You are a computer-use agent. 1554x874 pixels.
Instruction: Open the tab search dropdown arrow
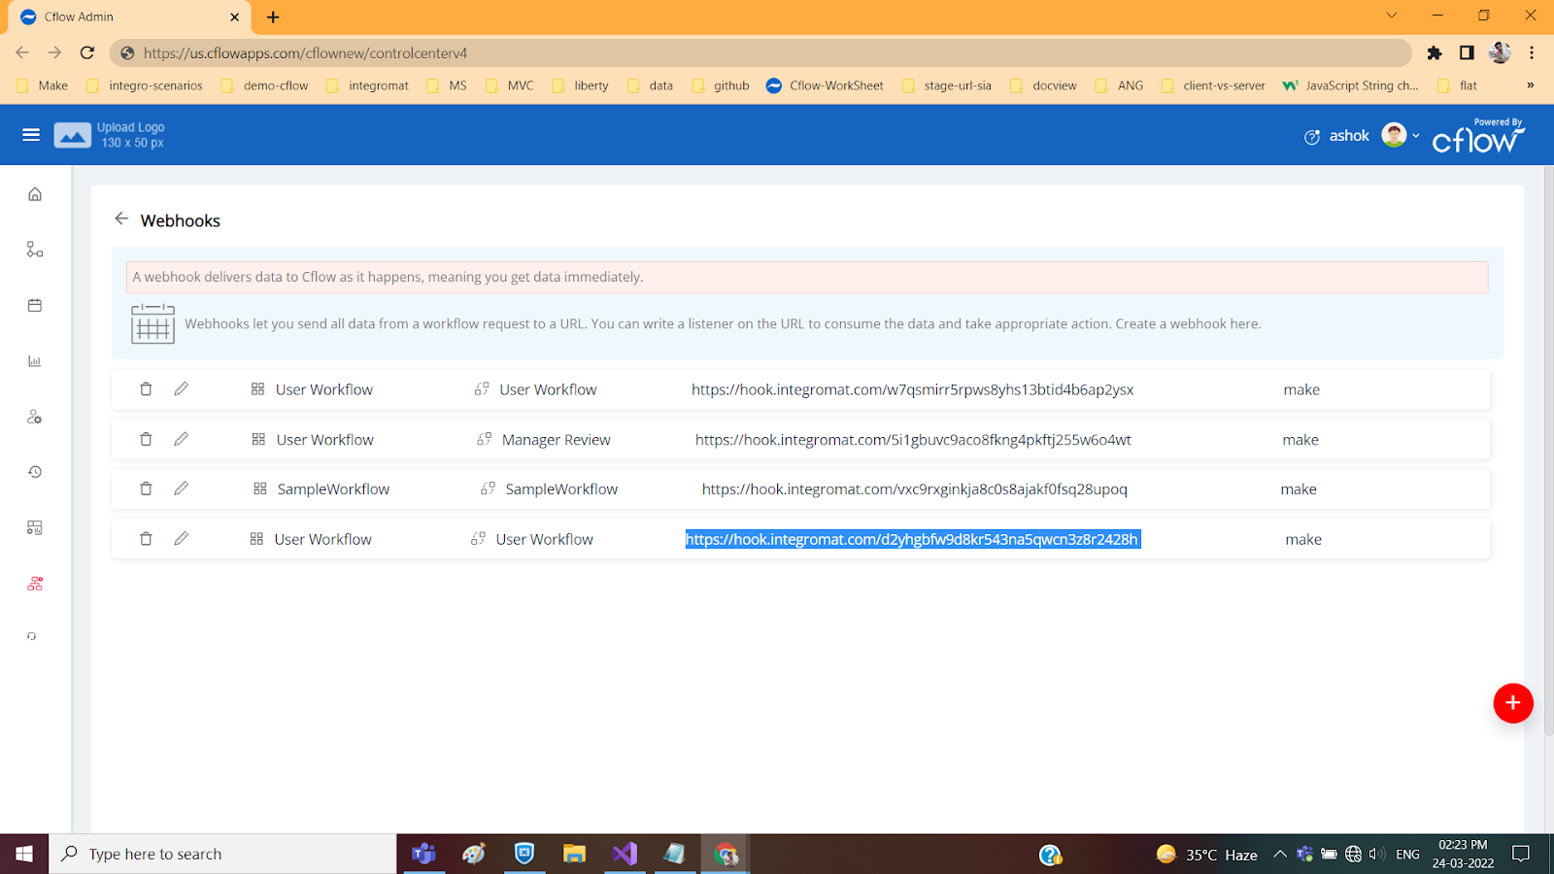(x=1392, y=16)
